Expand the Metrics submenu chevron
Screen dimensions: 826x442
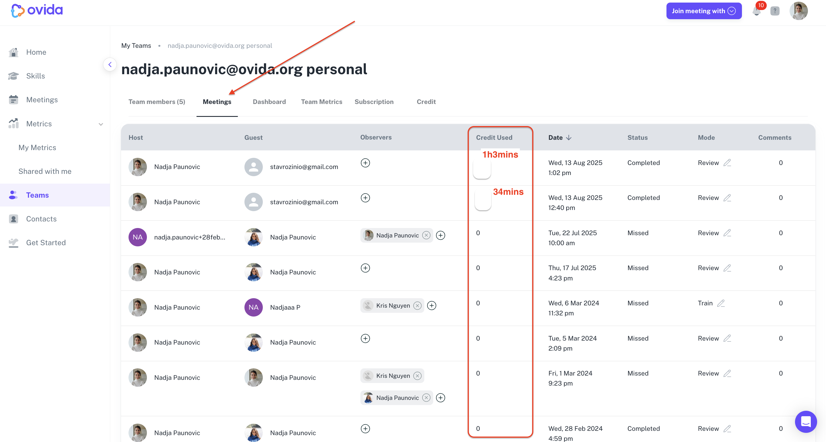[x=101, y=124]
